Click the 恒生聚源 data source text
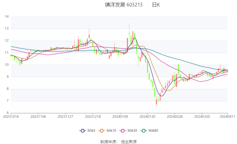Screen dimensions: 237x144 tap(129, 142)
